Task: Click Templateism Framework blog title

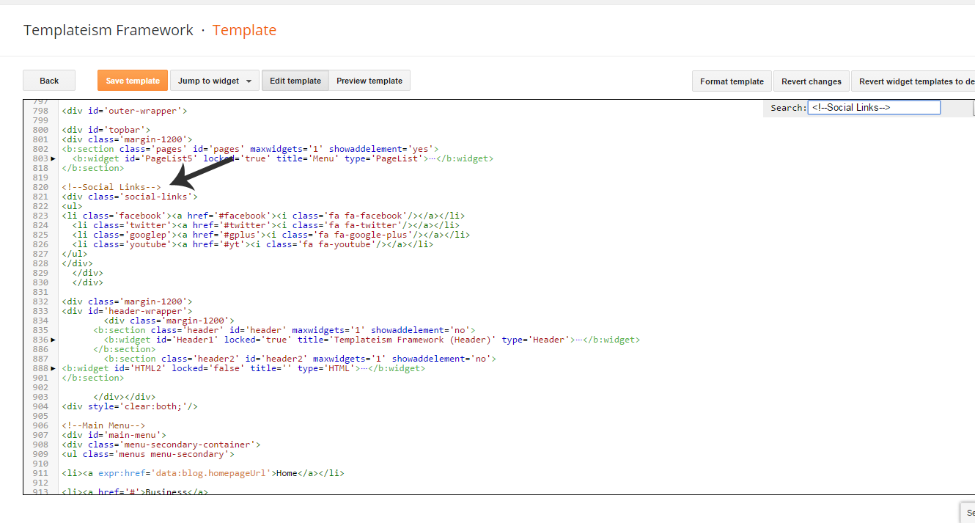Action: (108, 30)
